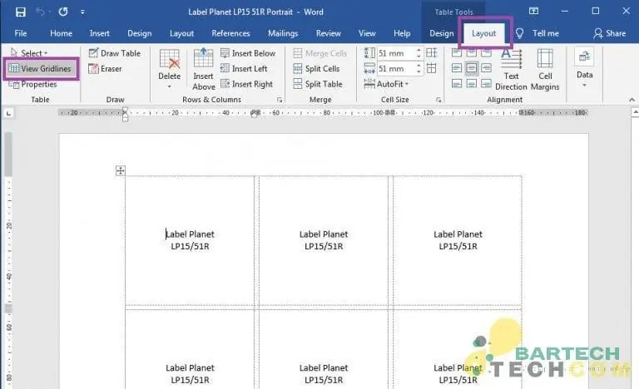
Task: Toggle View Gridlines
Action: pos(40,68)
